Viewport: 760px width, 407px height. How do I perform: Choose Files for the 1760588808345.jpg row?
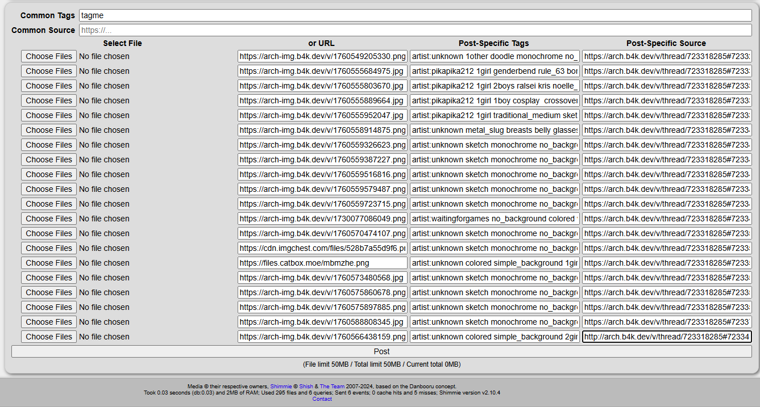pyautogui.click(x=49, y=322)
